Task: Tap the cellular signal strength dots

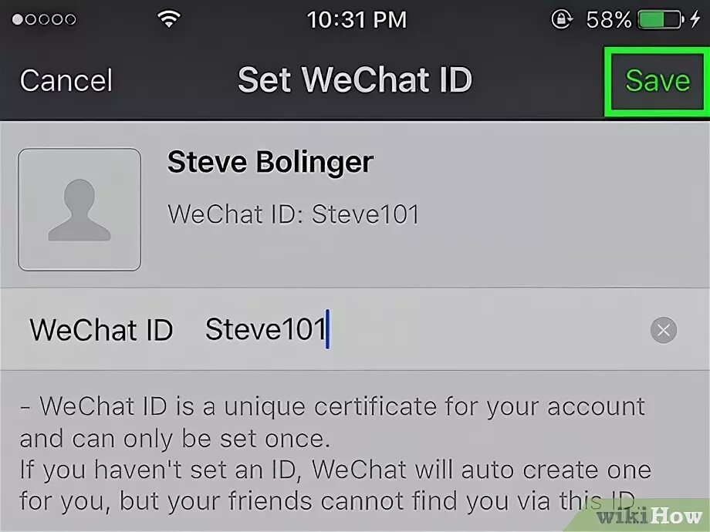Action: (x=44, y=19)
